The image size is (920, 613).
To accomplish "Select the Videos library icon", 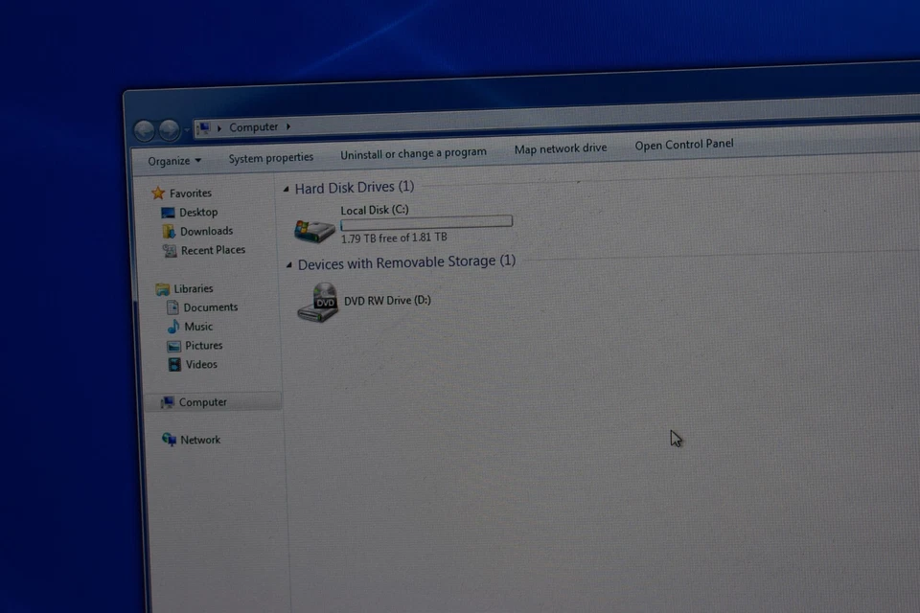I will pyautogui.click(x=175, y=364).
